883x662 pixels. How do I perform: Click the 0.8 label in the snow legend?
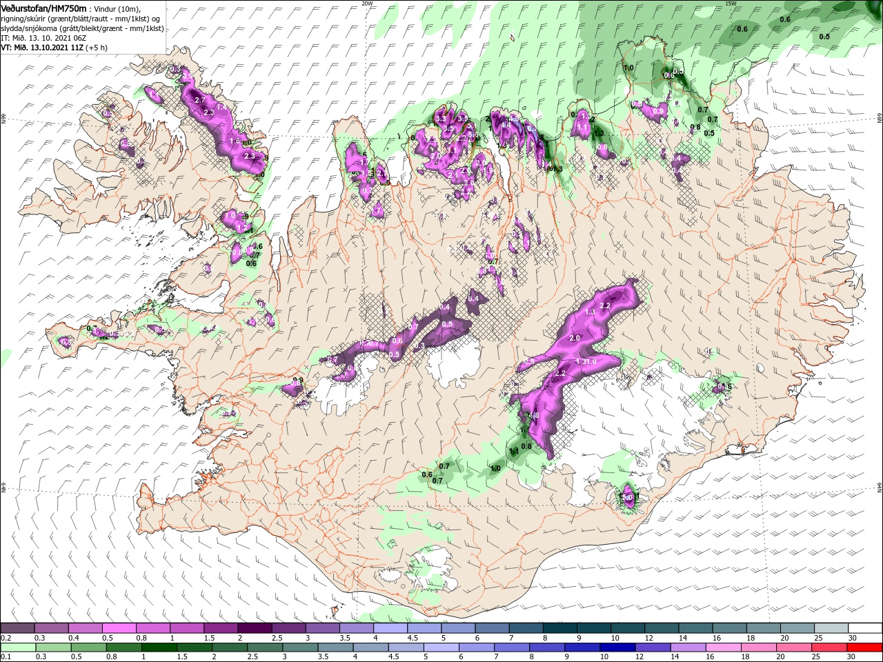pyautogui.click(x=141, y=638)
